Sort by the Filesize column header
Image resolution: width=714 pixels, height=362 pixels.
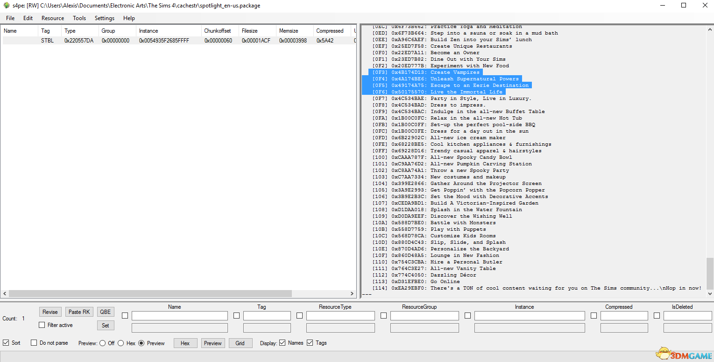[258, 31]
